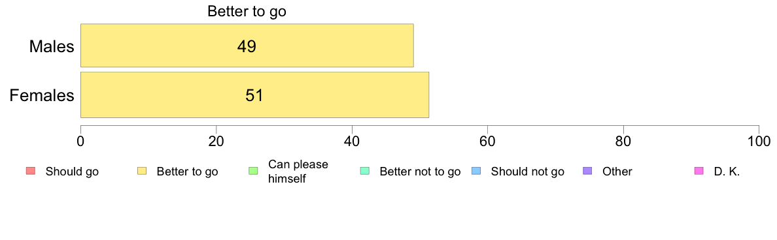This screenshot has height=240, width=777.
Task: Click the teal Better not to go swatch
Action: pyautogui.click(x=364, y=172)
